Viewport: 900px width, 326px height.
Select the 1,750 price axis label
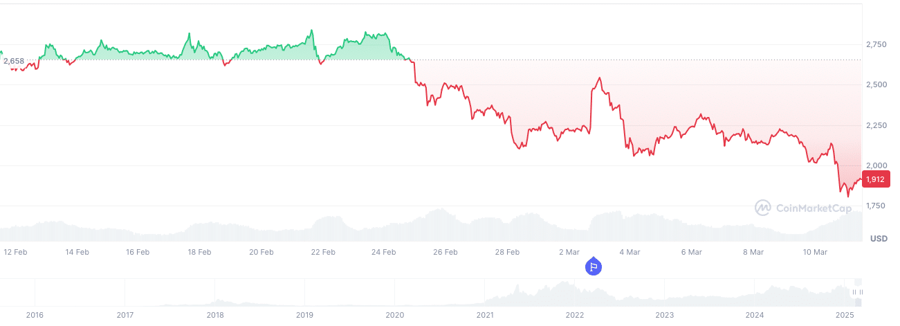point(876,206)
